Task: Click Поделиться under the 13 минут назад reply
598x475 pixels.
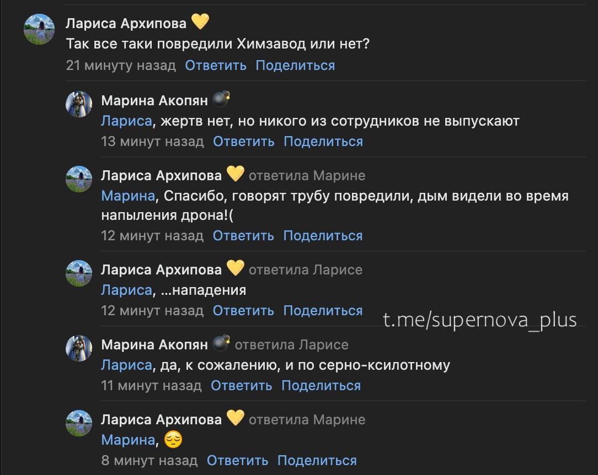Action: [x=323, y=142]
